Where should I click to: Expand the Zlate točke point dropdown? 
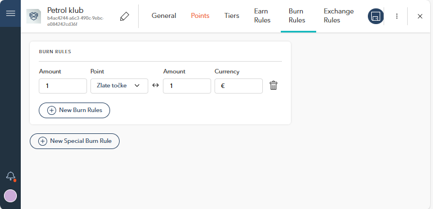[119, 86]
